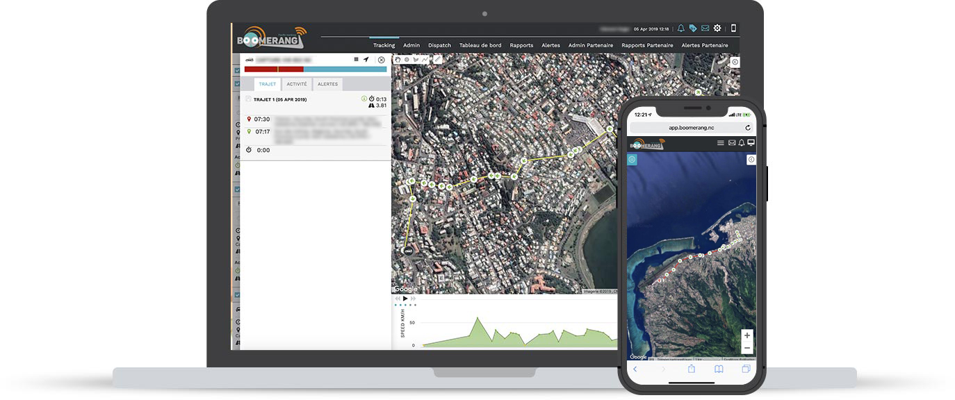This screenshot has height=400, width=955.
Task: Click the blue tag icon in header
Action: coord(693,28)
